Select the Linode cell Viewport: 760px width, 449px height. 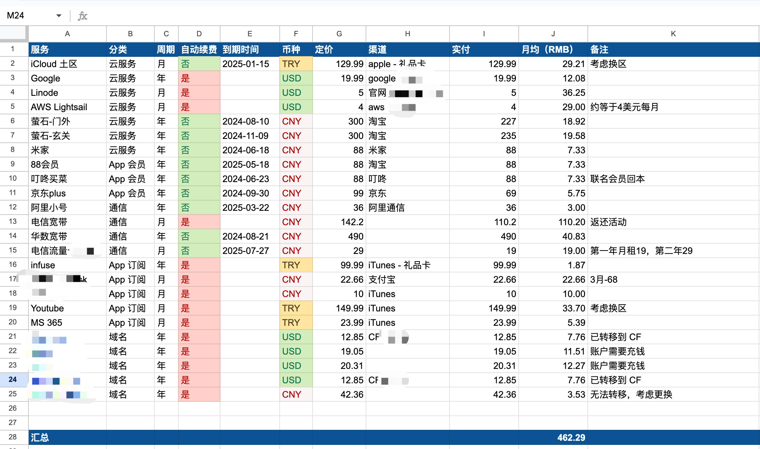click(67, 93)
